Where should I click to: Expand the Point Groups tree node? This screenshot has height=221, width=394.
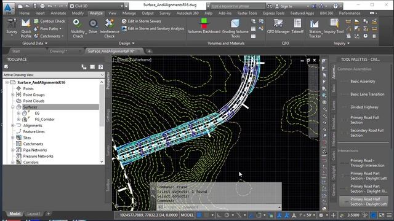click(x=12, y=95)
